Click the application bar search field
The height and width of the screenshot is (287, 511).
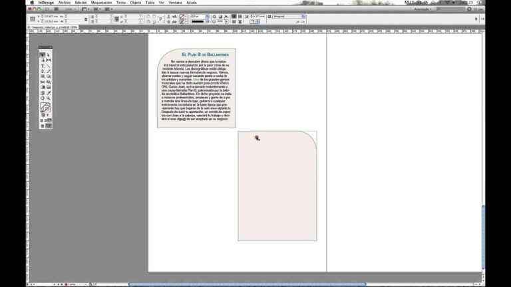pyautogui.click(x=450, y=9)
